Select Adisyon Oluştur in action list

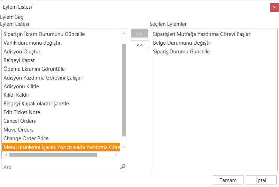22,52
